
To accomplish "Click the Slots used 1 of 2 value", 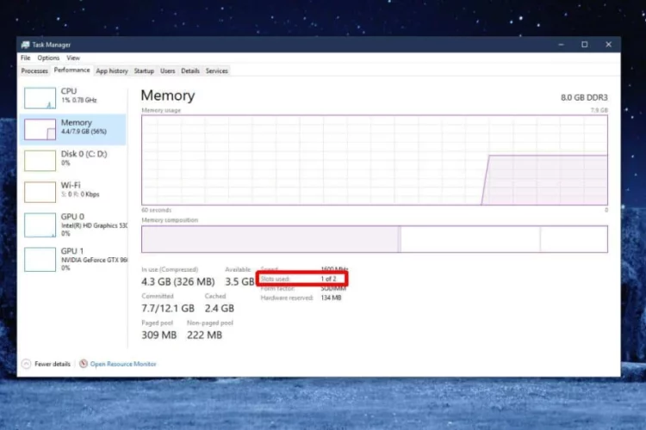I will pos(328,279).
